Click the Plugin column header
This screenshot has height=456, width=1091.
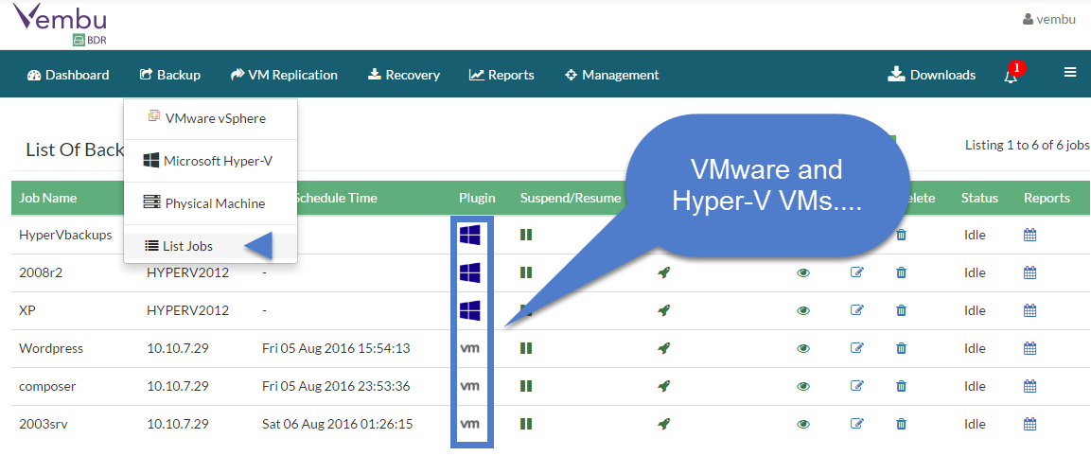[477, 198]
